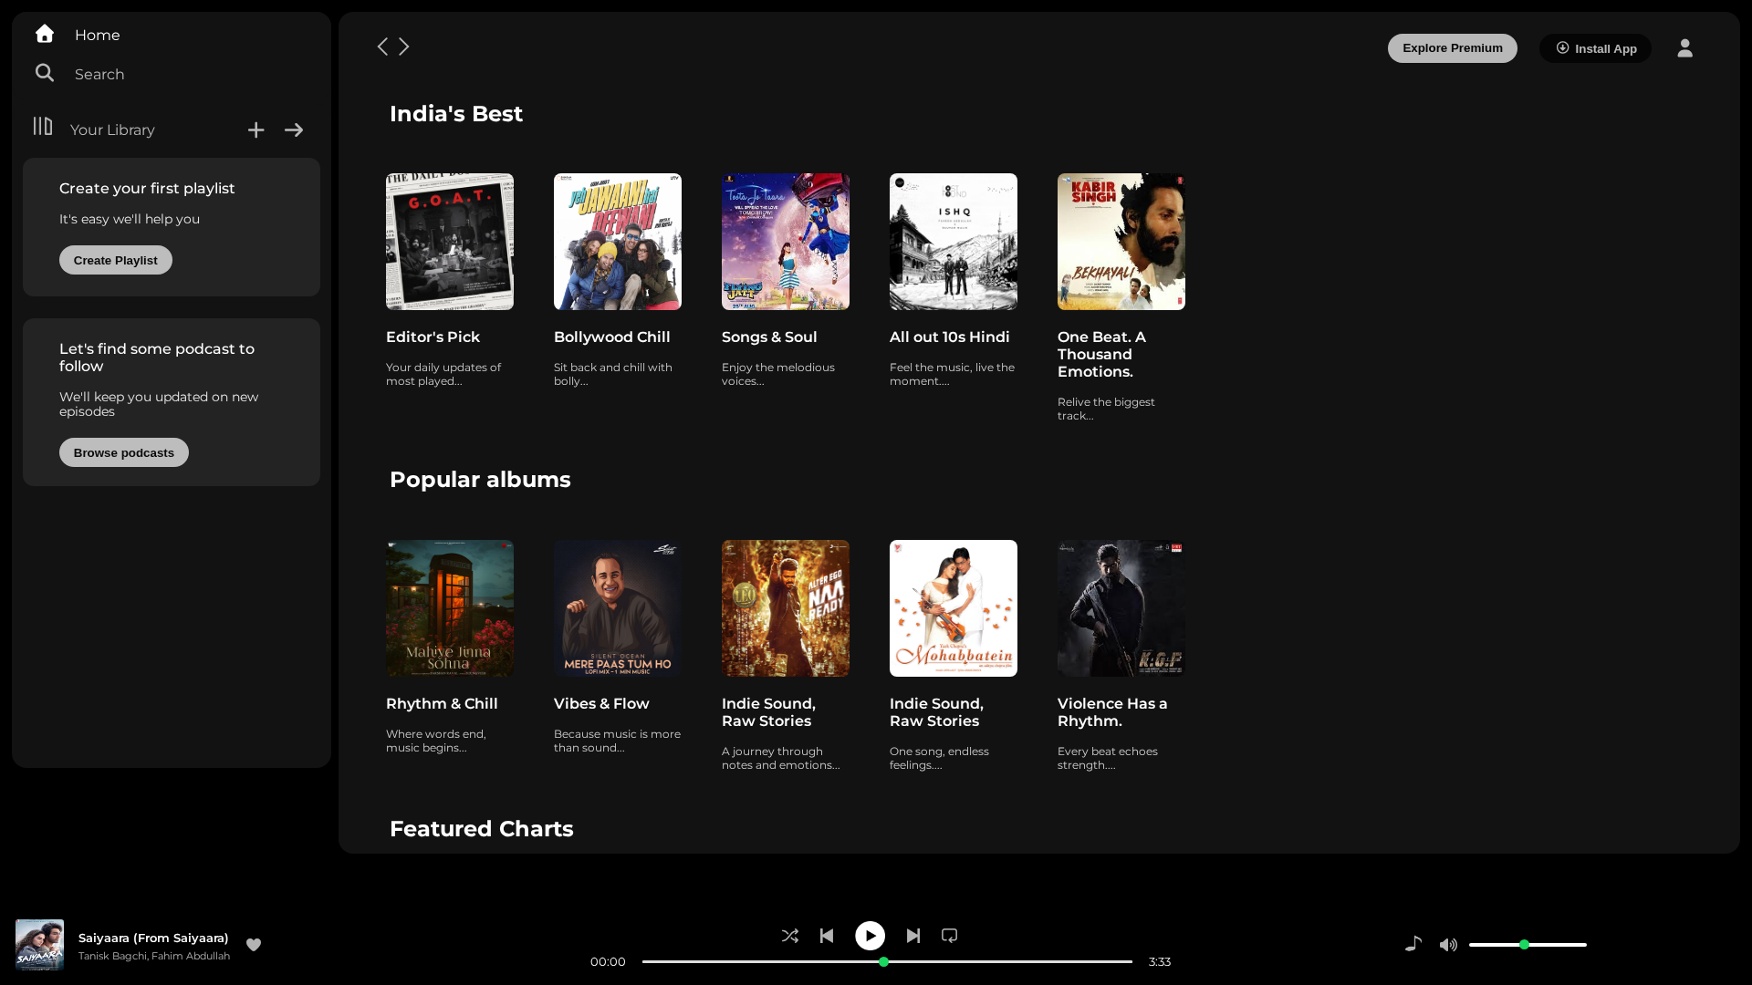1752x985 pixels.
Task: Open the Rhythm & Chill album cover
Action: pyautogui.click(x=450, y=608)
